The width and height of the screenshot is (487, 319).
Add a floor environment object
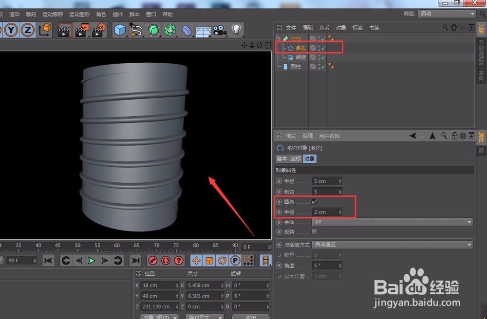[x=203, y=31]
